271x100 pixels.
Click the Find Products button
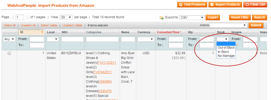click(x=192, y=4)
